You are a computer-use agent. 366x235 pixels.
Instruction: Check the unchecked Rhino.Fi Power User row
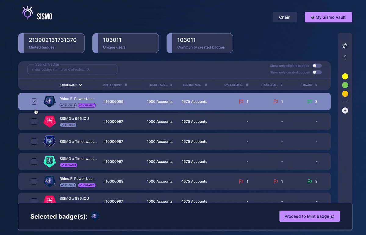point(34,181)
